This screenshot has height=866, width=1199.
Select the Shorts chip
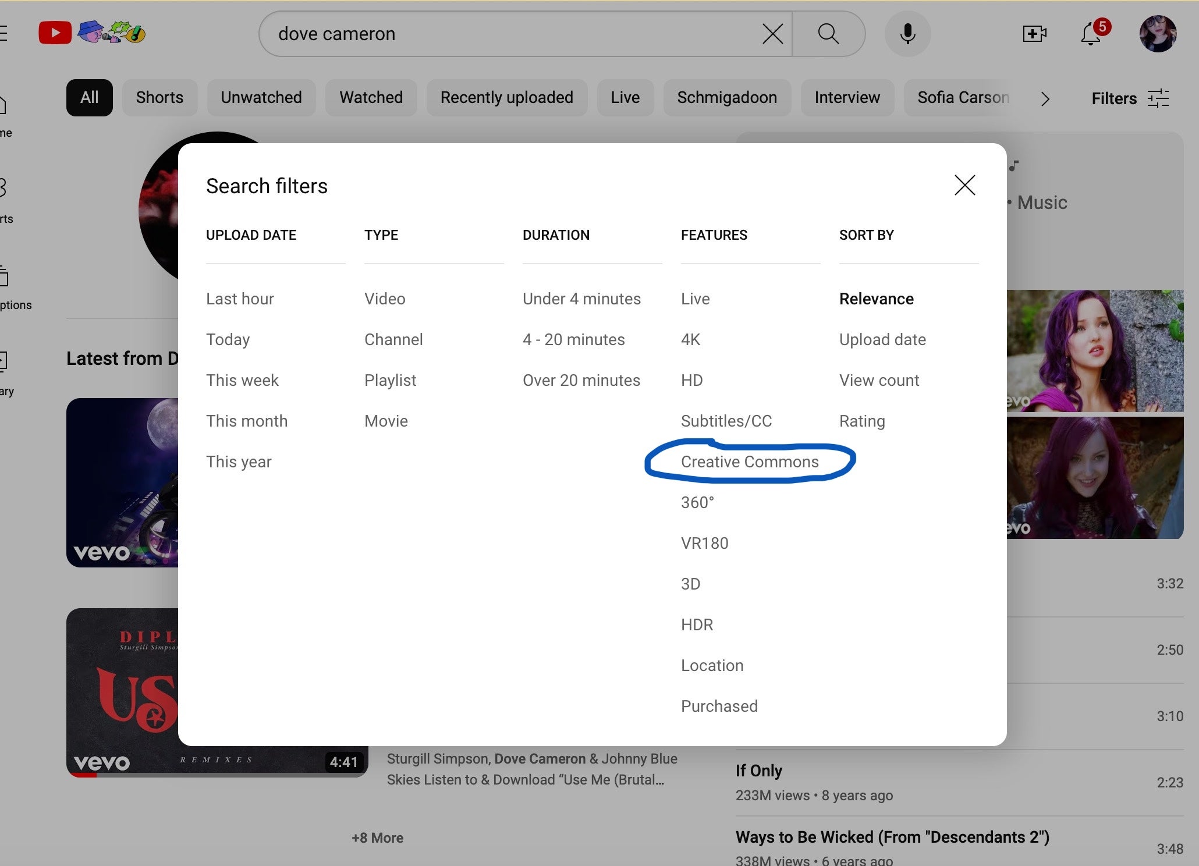click(x=159, y=97)
